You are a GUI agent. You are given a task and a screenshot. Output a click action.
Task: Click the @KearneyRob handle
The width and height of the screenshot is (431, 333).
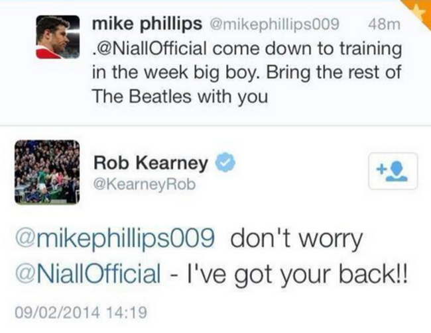145,184
